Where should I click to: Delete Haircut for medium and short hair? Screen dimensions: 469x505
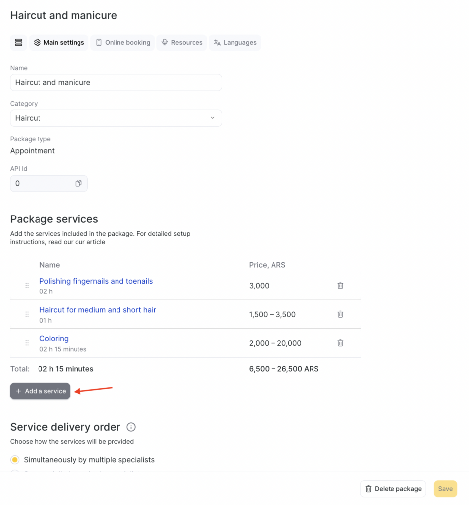(x=340, y=314)
